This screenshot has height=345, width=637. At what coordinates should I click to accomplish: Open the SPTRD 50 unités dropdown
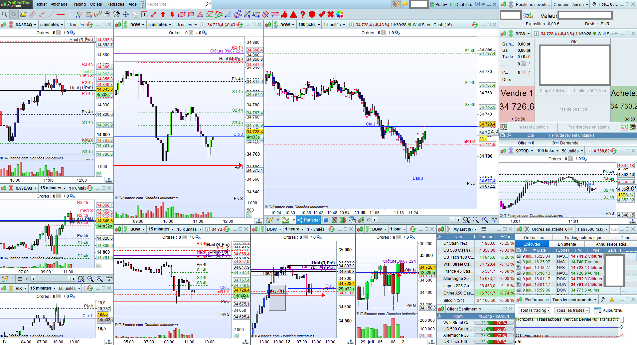[x=572, y=151]
